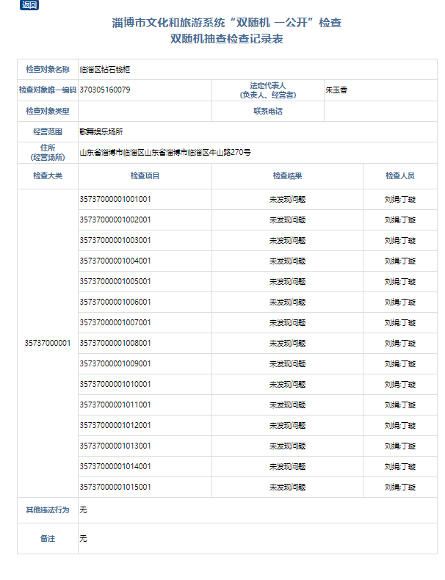The height and width of the screenshot is (580, 445).
Task: Click the empty 联系电话 value cell
Action: pos(380,112)
